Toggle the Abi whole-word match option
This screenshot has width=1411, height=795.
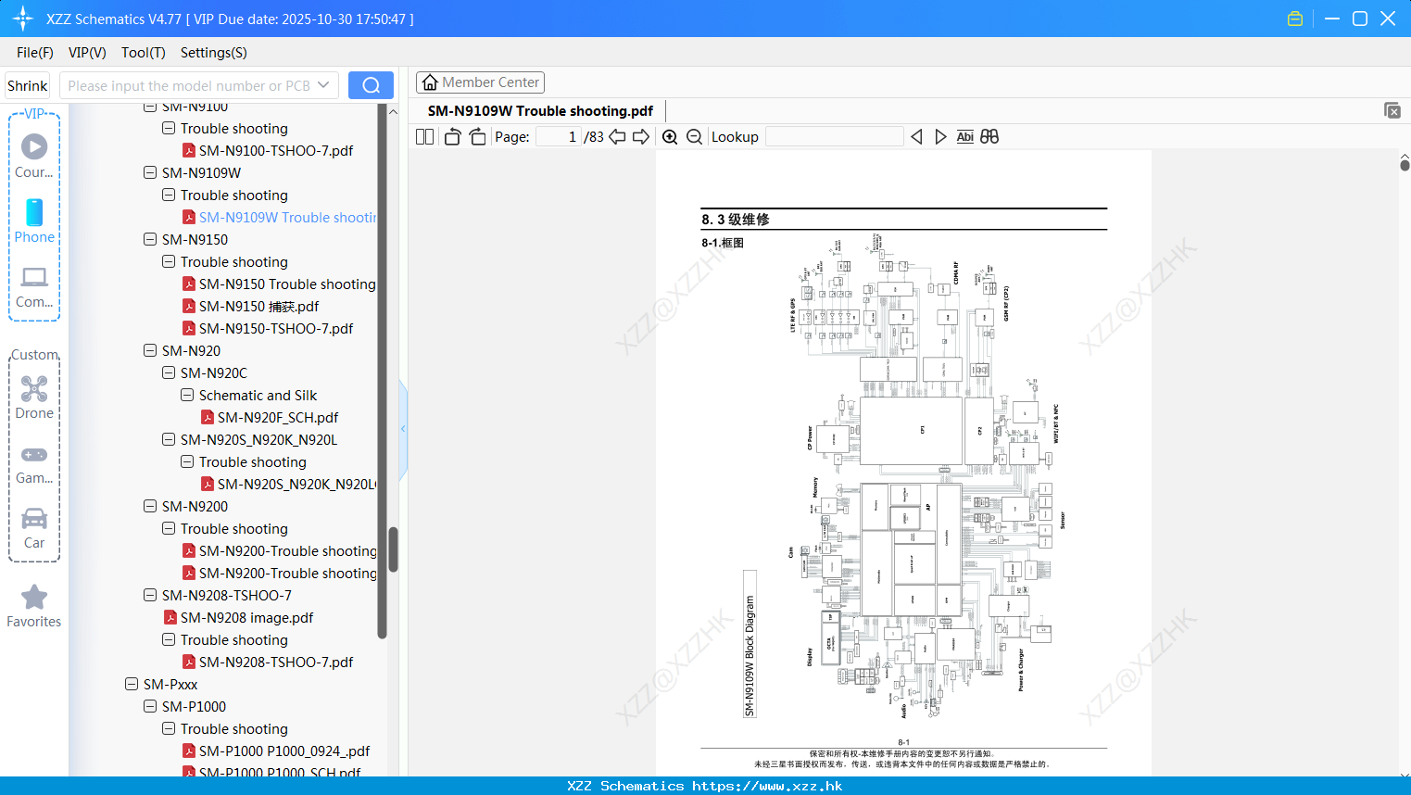point(964,136)
